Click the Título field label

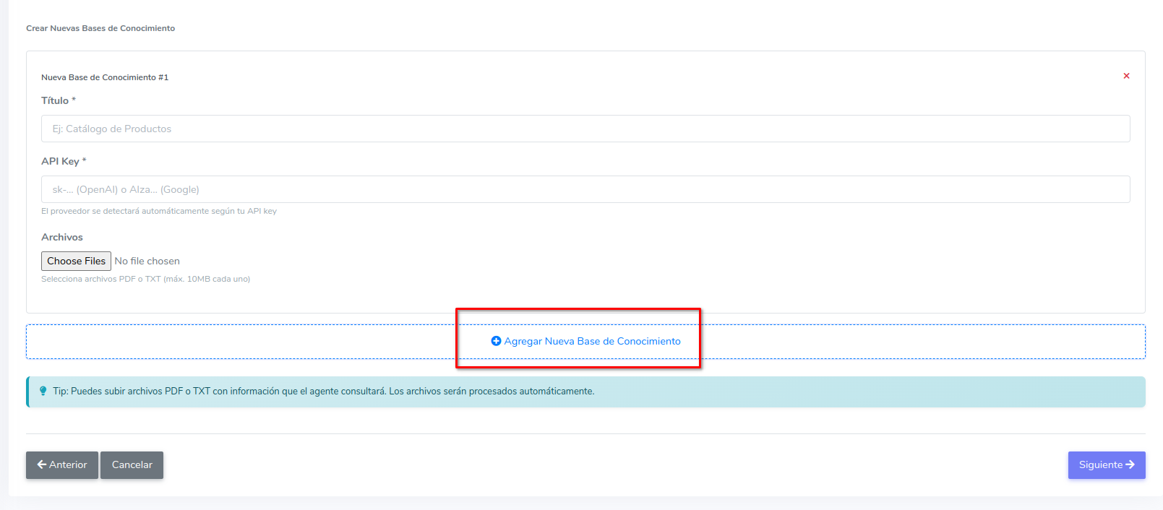55,100
